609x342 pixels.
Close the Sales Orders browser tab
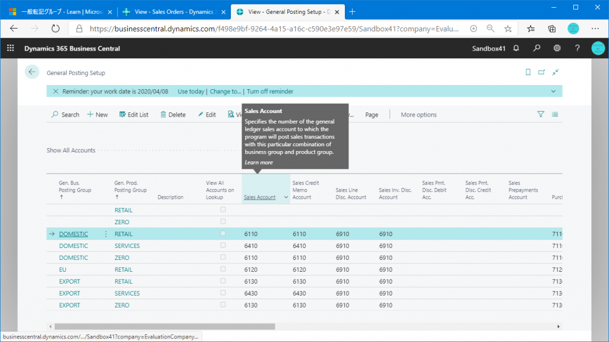[224, 12]
